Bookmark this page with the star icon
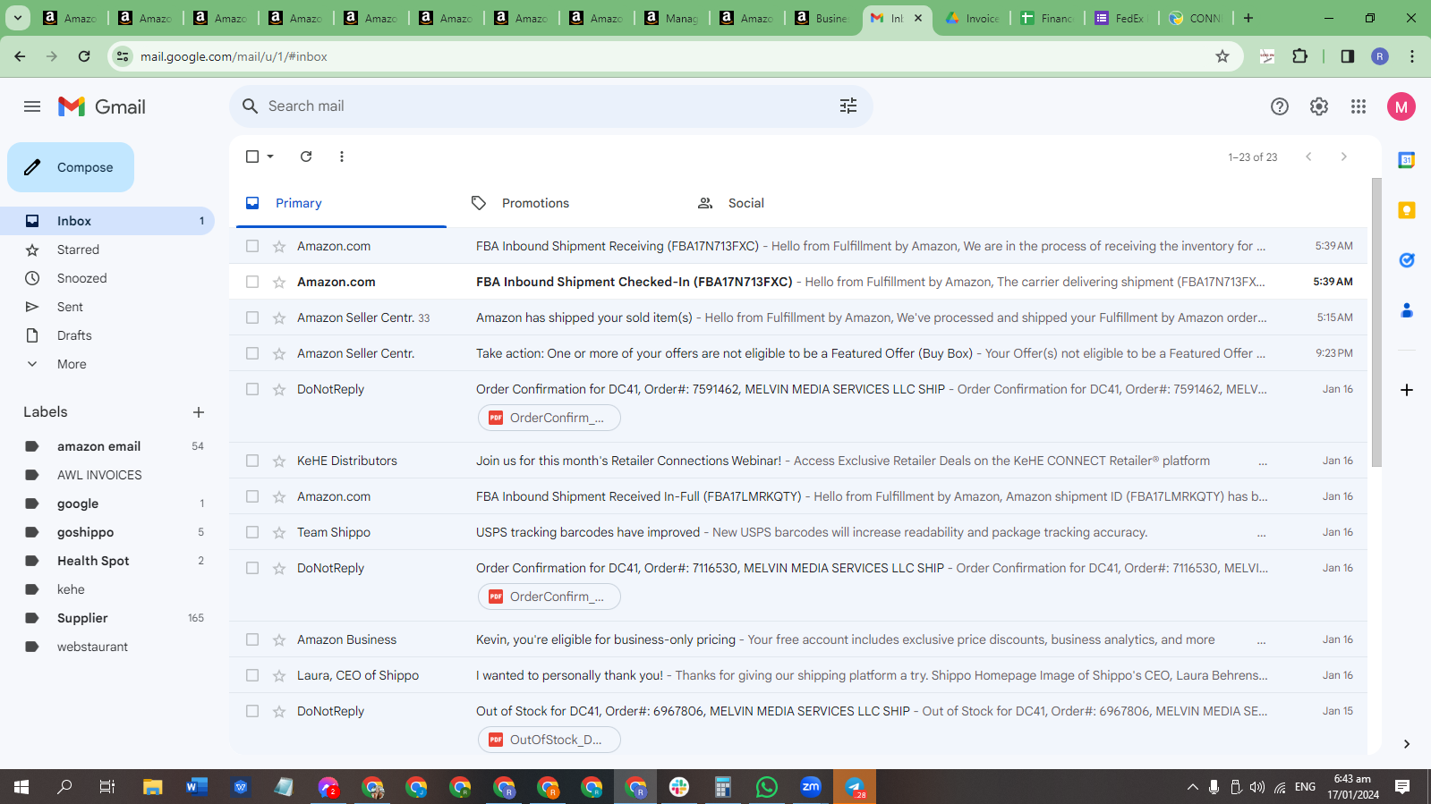 1222,56
